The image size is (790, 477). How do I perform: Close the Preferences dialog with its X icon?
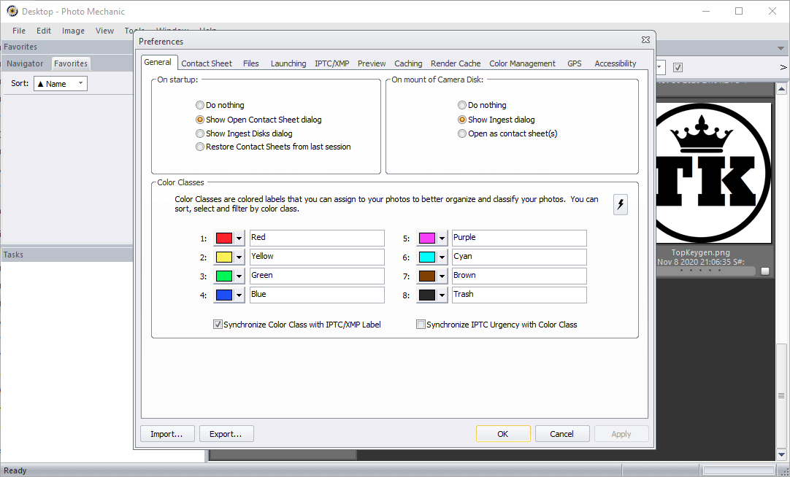[645, 40]
